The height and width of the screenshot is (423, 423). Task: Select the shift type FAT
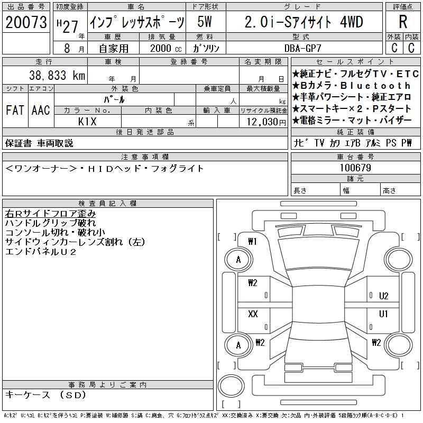click(15, 110)
